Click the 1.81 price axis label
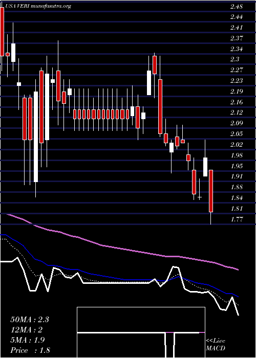Image resolution: width=256 pixels, height=358 pixels. 237,208
